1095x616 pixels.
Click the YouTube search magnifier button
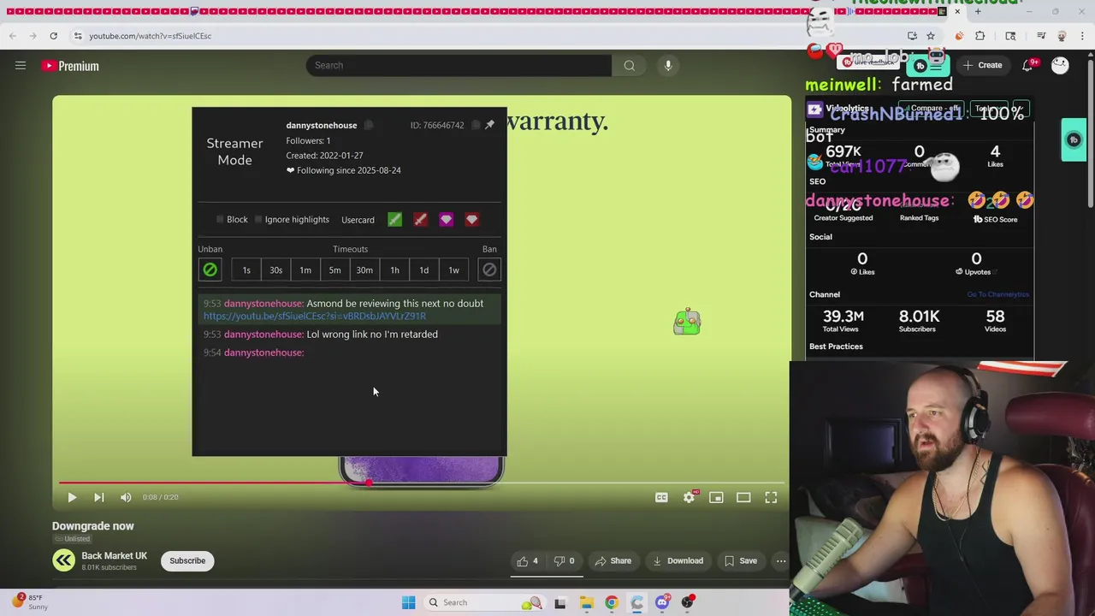[x=630, y=65]
